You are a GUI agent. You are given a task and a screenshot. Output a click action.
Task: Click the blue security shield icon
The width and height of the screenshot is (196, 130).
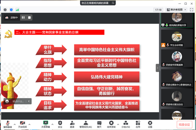(x=11, y=10)
